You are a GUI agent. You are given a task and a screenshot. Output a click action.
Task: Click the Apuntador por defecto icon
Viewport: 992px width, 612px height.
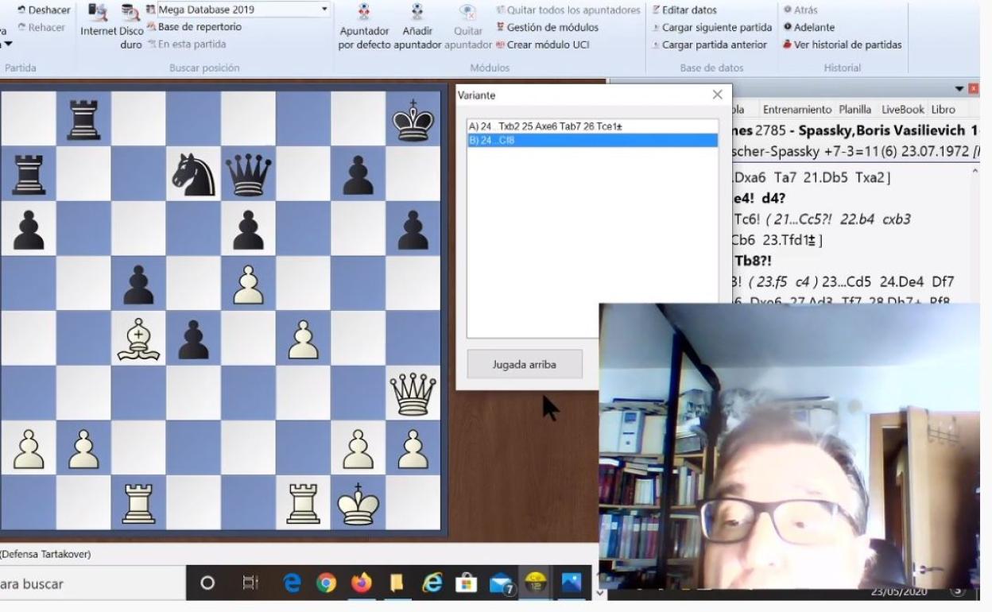pos(364,13)
